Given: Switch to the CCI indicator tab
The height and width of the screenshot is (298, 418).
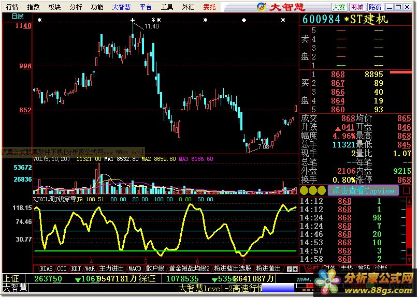Looking at the screenshot, I should 62,269.
